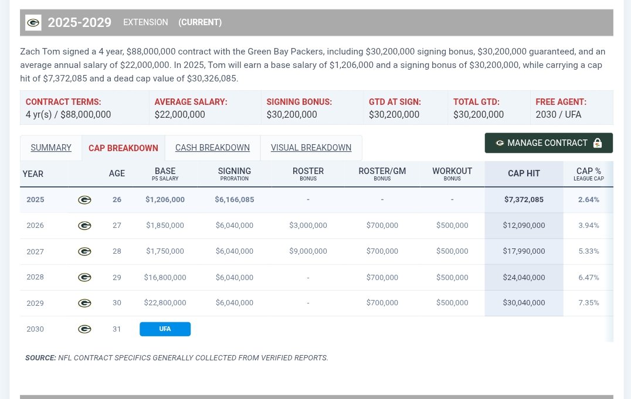Viewport: 631px width, 399px height.
Task: Click the 2027 roster bonus $9,000,000
Action: [308, 251]
